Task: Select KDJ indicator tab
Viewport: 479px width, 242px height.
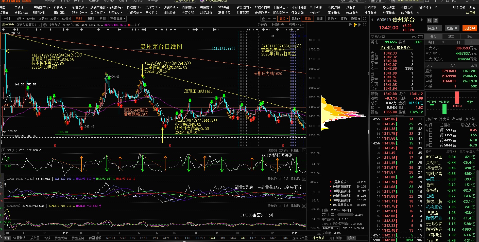Action: pyautogui.click(x=123, y=238)
